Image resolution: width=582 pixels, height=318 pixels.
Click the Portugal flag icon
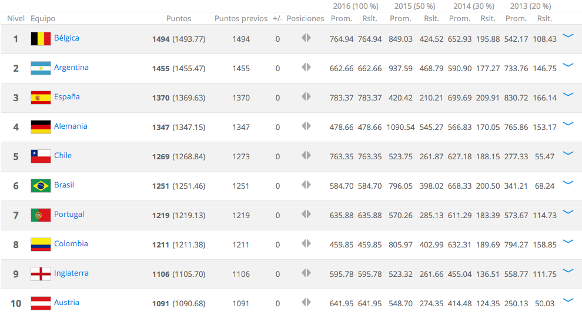pos(41,215)
